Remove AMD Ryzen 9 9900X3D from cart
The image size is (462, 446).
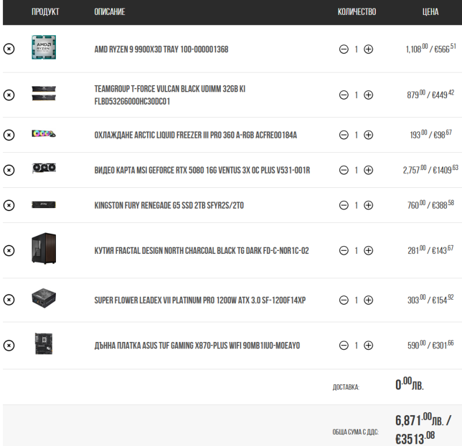pyautogui.click(x=9, y=49)
